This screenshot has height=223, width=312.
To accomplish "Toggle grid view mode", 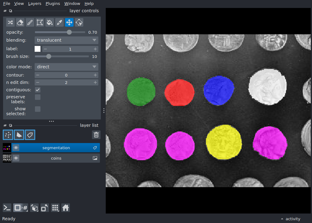I will point(55,208).
